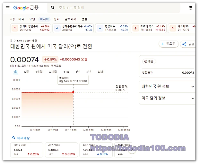This screenshot has height=164, width=199.
Task: Choose the 최대 chart range
Action: click(101, 72)
